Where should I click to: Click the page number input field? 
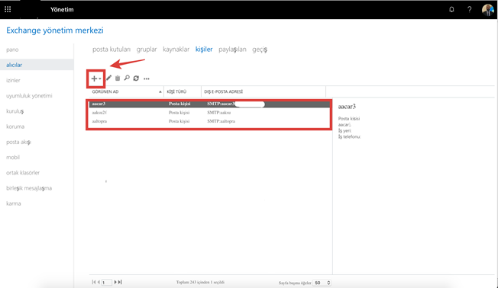(x=107, y=283)
